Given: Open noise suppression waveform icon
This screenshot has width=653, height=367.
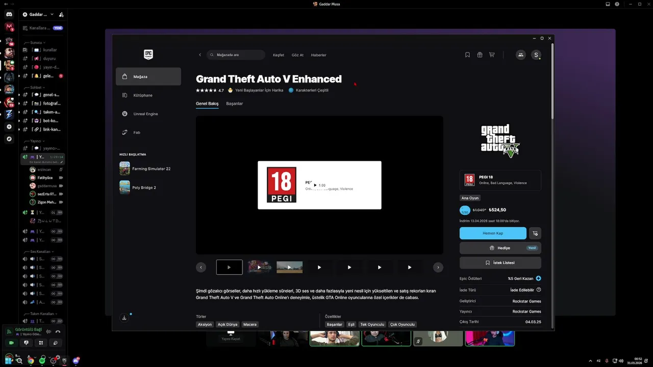Looking at the screenshot, I should [49, 332].
